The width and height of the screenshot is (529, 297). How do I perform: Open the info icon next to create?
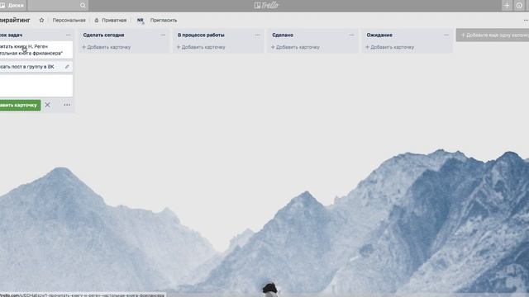[519, 6]
